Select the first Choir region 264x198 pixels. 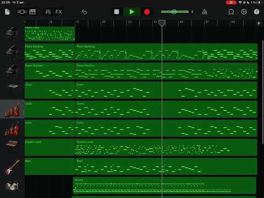click(50, 90)
